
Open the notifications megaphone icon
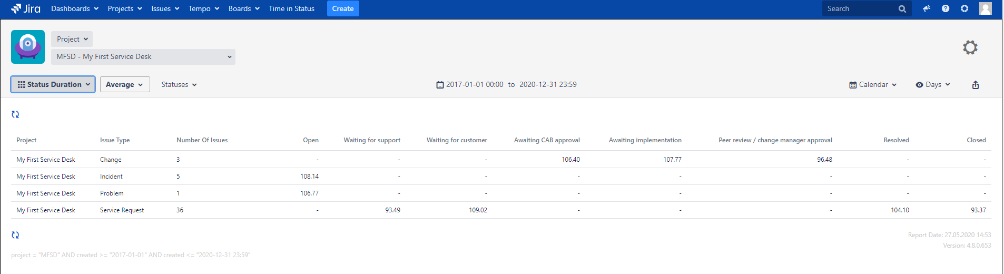point(927,8)
